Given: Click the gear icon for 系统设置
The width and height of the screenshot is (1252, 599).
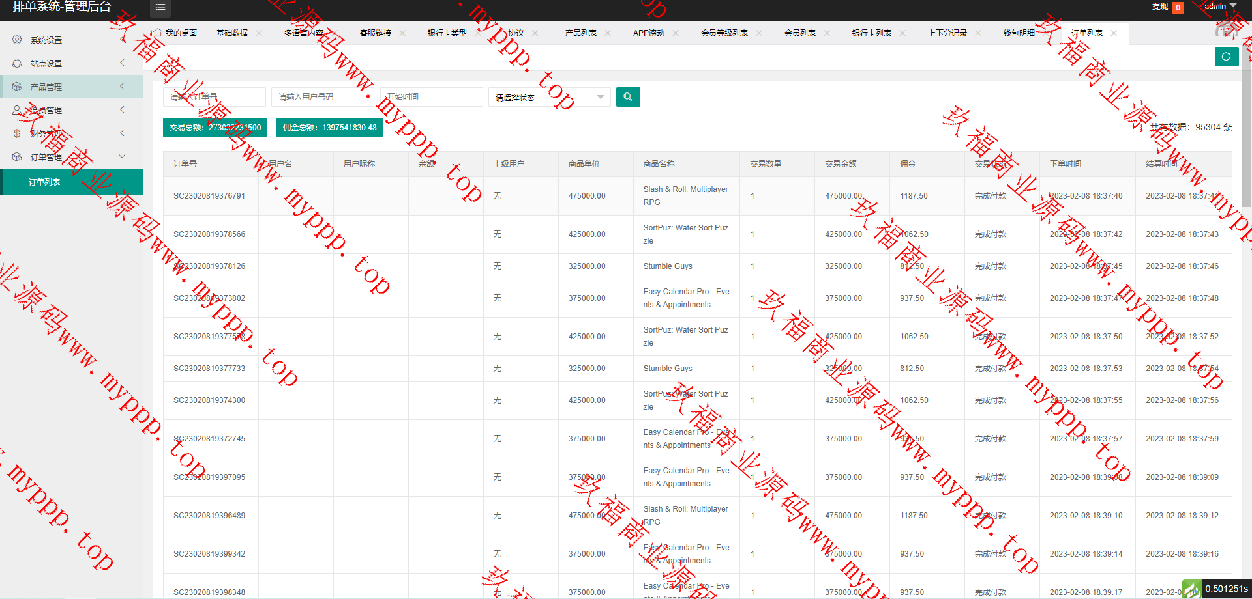Looking at the screenshot, I should tap(17, 40).
